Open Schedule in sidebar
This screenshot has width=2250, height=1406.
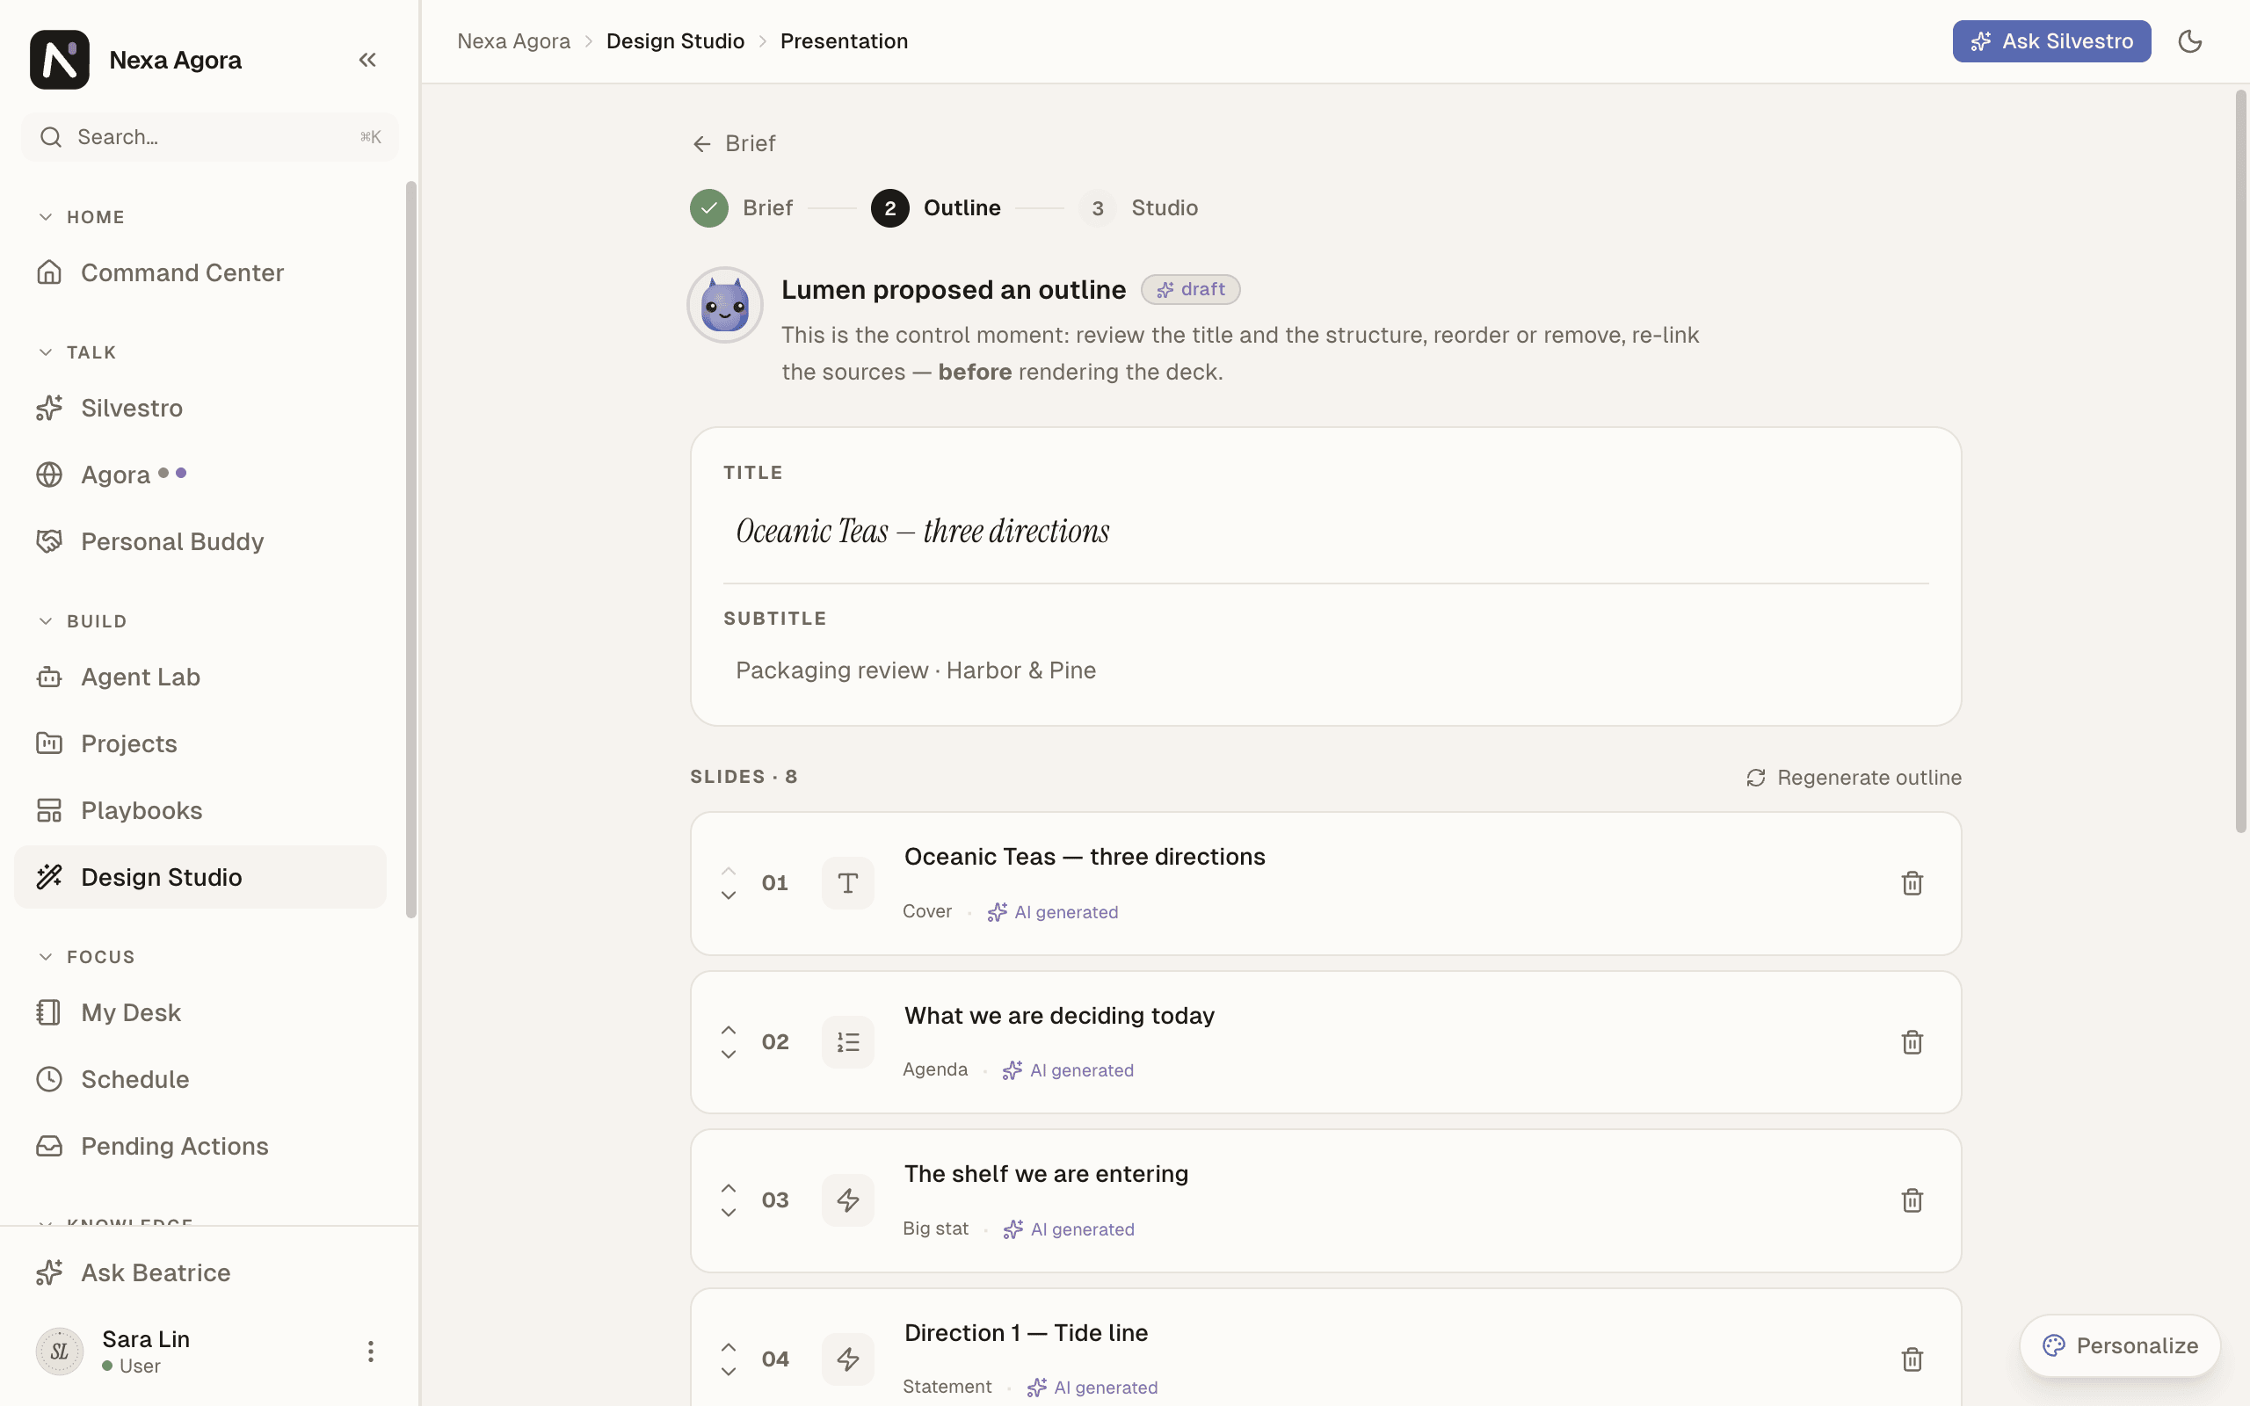coord(200,1080)
